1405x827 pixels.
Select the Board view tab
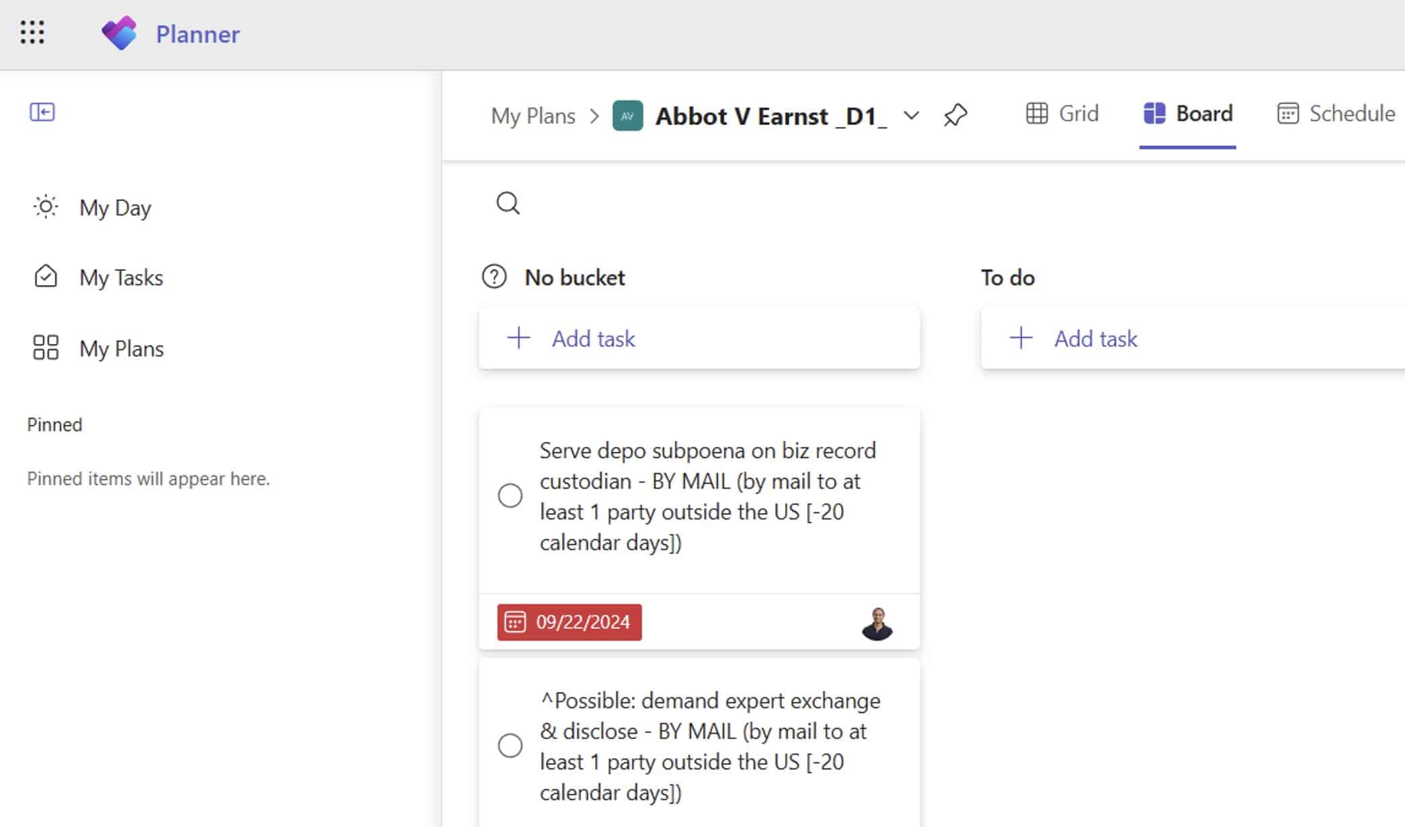[x=1188, y=114]
